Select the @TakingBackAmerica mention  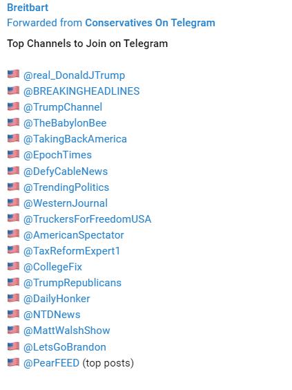pos(75,139)
